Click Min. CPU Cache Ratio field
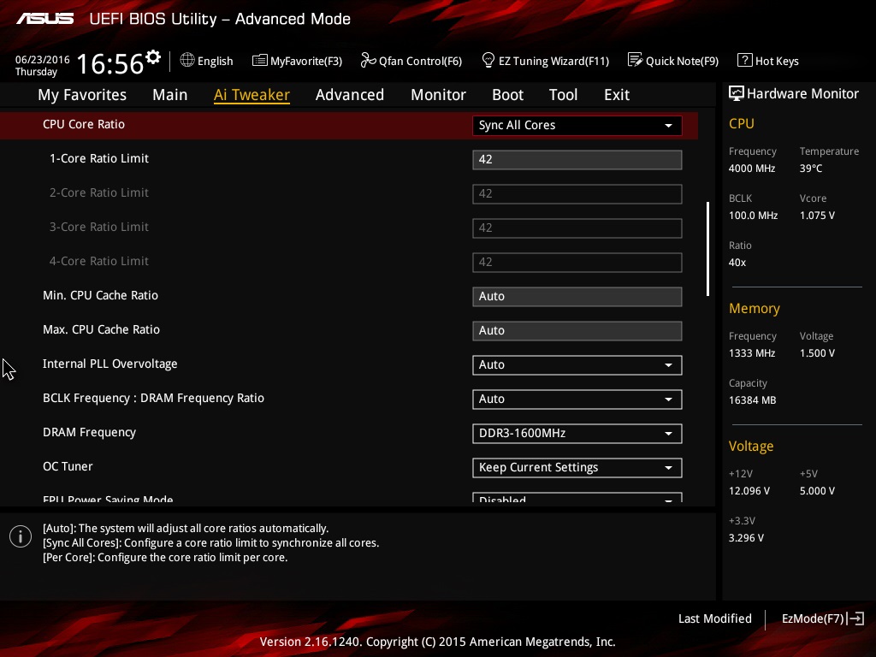Screen dimensions: 876x657 pos(577,296)
